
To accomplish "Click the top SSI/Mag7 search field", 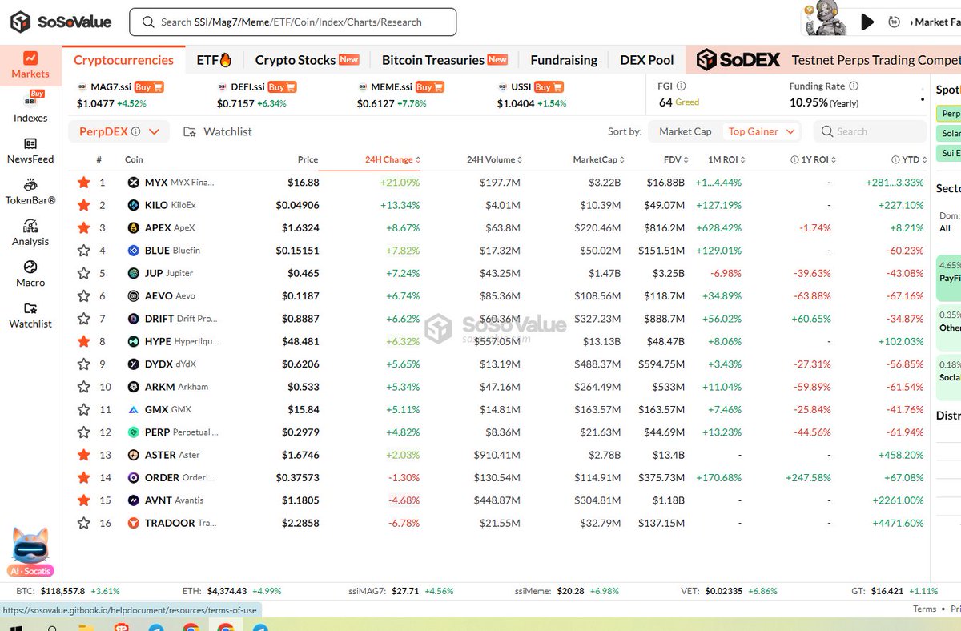I will [x=293, y=22].
